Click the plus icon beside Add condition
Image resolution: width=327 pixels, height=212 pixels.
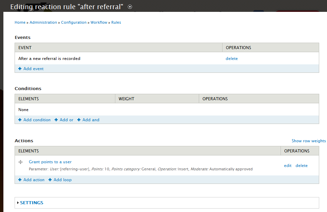[19, 120]
